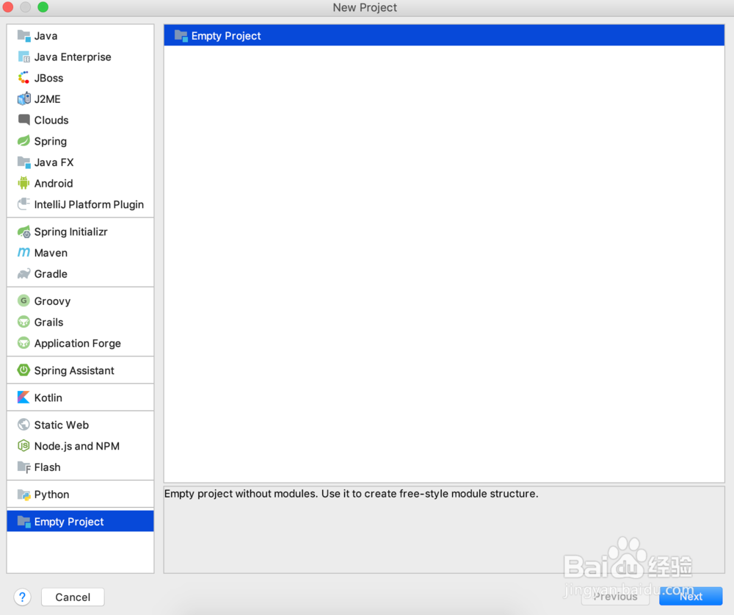Choose Flash label in the list
This screenshot has height=615, width=734.
[x=47, y=467]
